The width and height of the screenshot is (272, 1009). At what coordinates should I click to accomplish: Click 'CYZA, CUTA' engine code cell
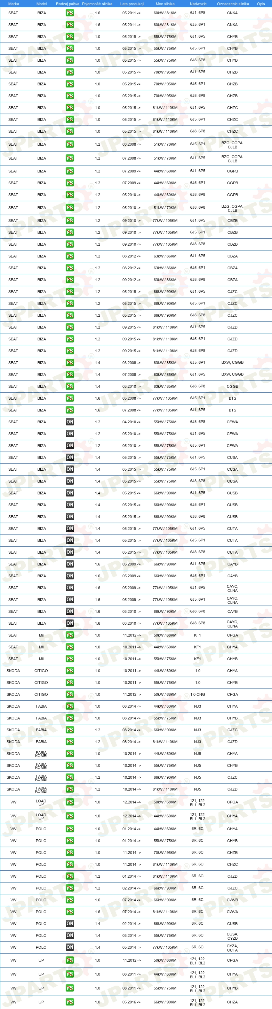(x=233, y=947)
